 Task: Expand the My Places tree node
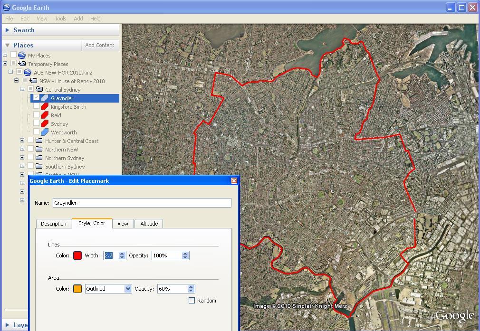(x=5, y=55)
